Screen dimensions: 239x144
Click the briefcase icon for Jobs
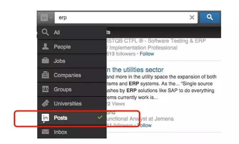pos(45,61)
